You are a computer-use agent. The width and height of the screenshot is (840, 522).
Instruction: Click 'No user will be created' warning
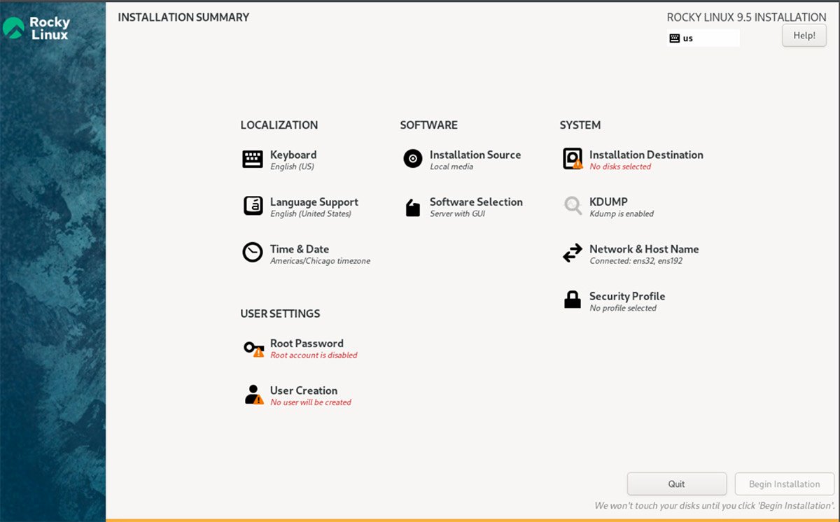click(311, 403)
